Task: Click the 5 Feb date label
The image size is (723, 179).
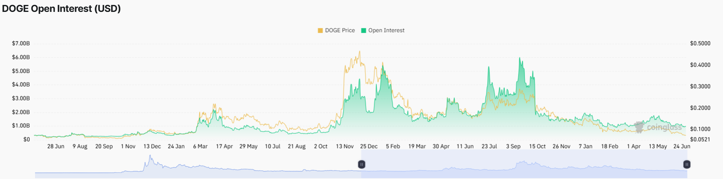Action: 393,146
